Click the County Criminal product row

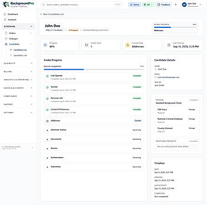(x=176, y=130)
